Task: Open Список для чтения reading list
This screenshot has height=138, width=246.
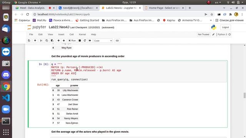Action: point(229,20)
